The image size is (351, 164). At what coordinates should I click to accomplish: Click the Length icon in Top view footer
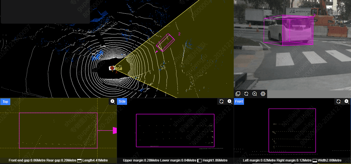point(79,160)
